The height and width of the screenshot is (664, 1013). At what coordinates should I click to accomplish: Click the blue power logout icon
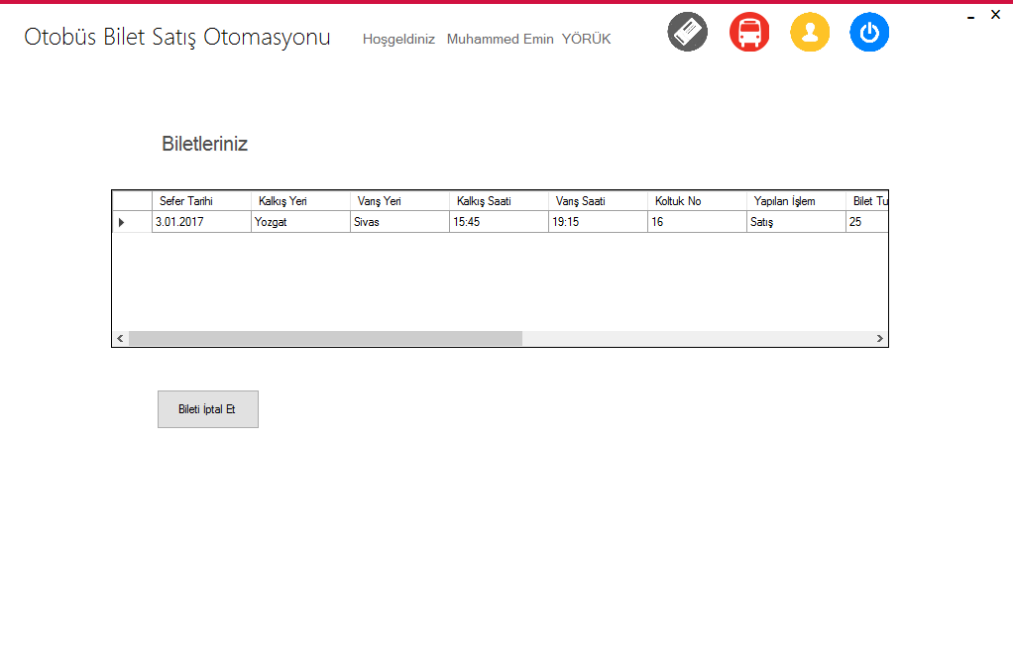pos(869,32)
